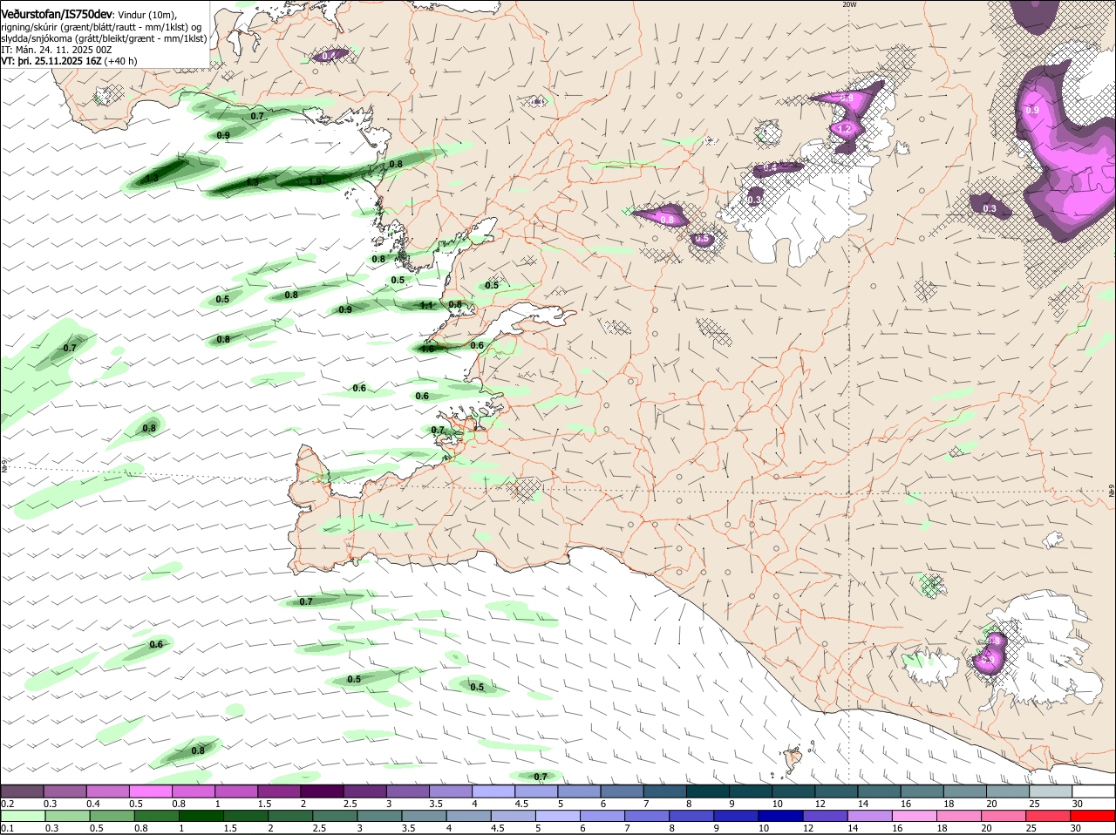Click the map title 'Veðurstofan/IS750dev'

click(x=57, y=15)
